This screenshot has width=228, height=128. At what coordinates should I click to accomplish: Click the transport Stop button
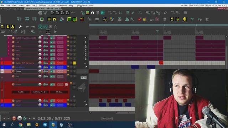[30, 118]
